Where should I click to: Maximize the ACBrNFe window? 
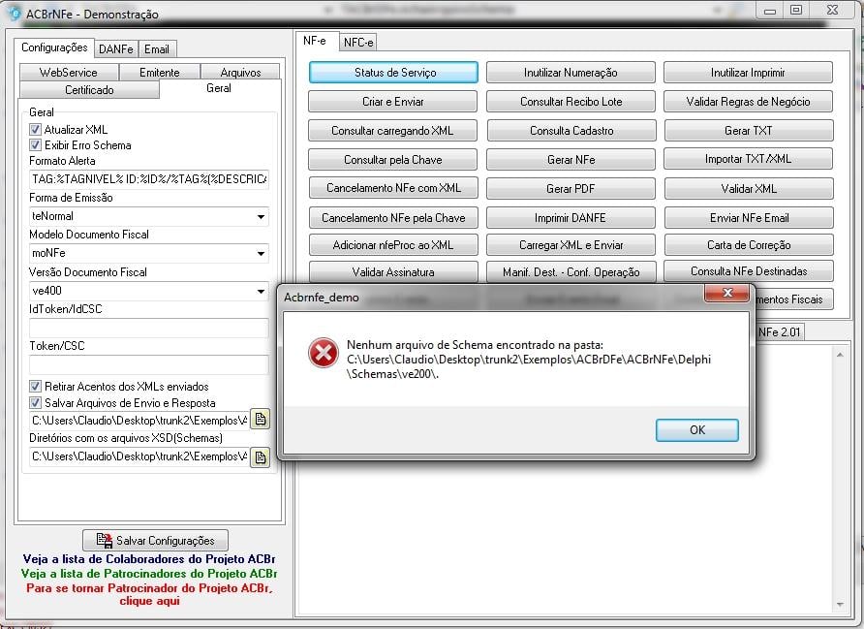[796, 10]
